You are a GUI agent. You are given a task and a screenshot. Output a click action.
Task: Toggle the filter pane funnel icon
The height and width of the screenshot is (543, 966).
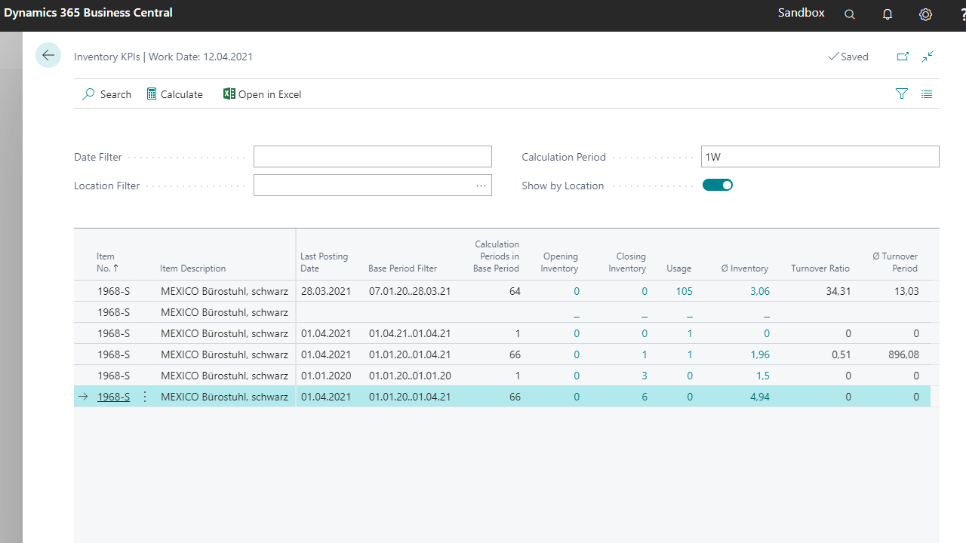[901, 94]
